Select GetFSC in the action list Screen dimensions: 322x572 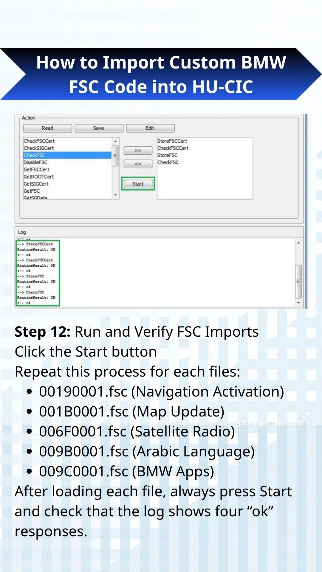click(32, 191)
